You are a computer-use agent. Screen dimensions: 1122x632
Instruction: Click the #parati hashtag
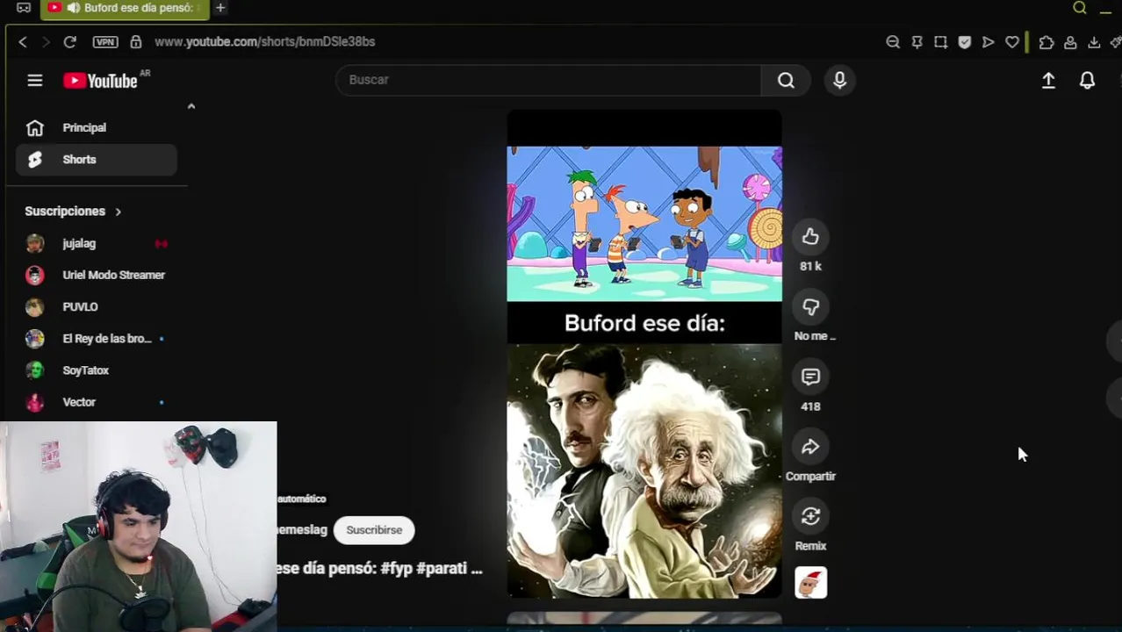pos(442,568)
